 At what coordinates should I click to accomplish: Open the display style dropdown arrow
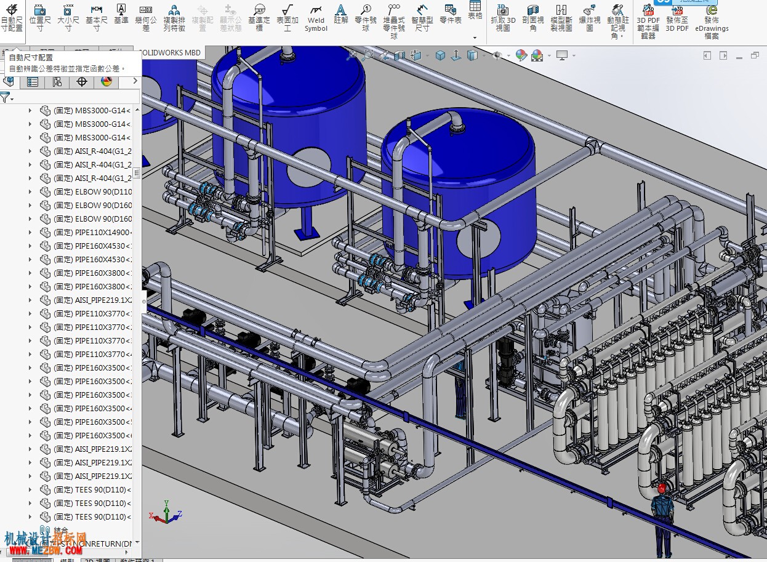coord(484,55)
